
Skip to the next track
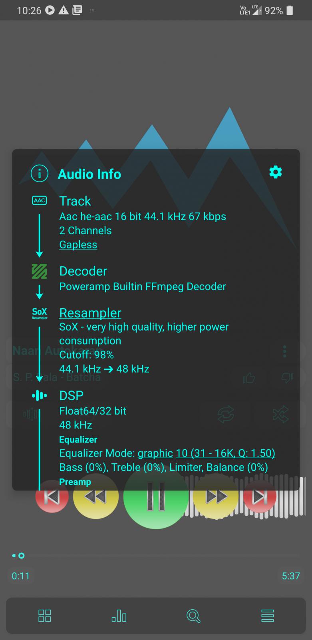(260, 497)
